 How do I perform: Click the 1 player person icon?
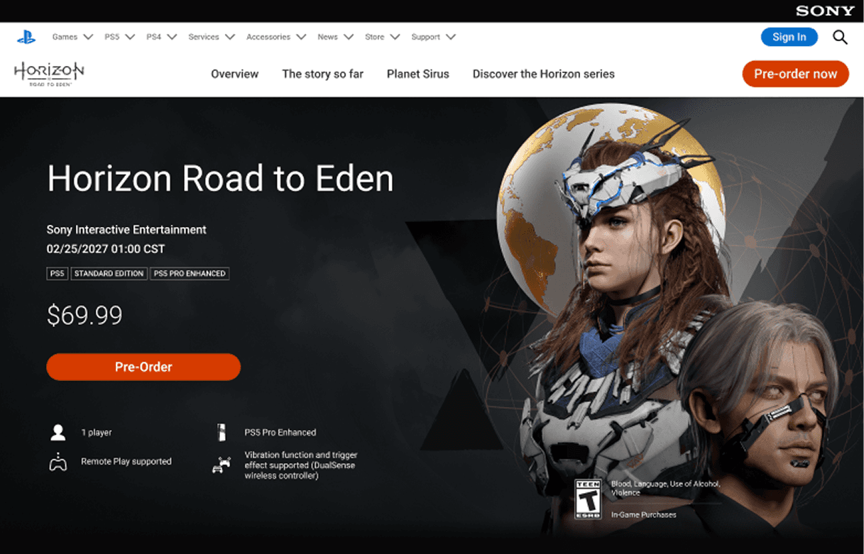[58, 432]
